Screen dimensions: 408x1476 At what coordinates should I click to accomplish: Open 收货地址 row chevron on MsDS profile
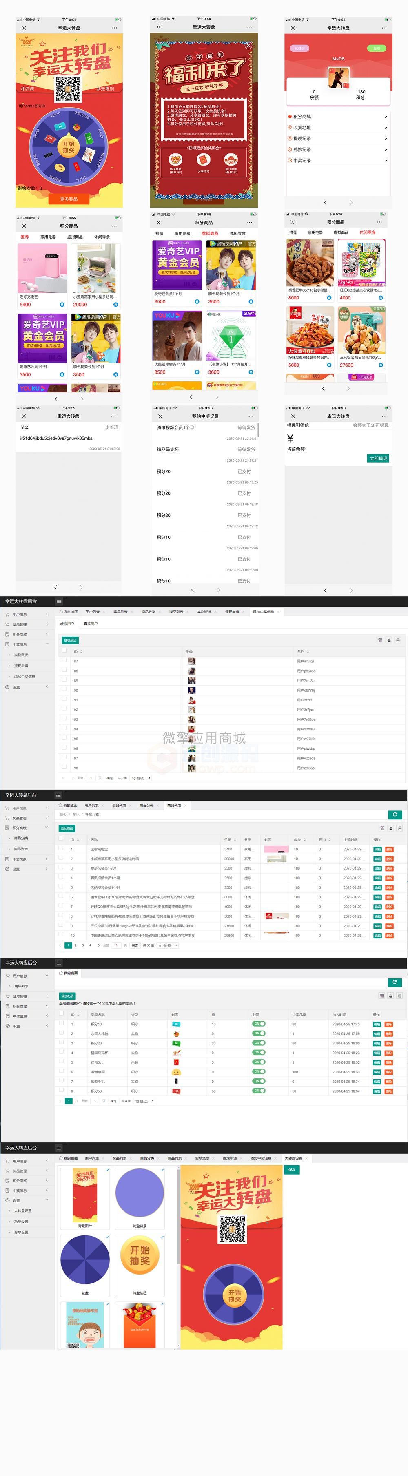(386, 127)
